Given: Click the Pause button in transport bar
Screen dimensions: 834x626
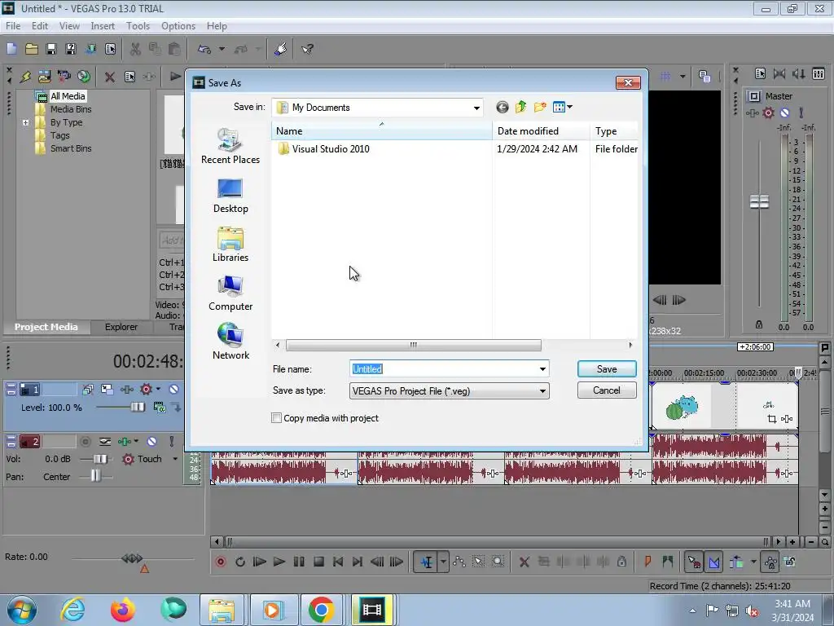Looking at the screenshot, I should coord(299,562).
